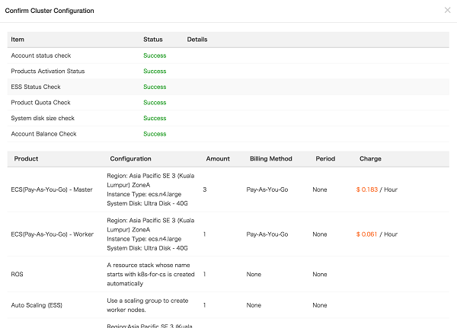Click the ESS Status Check item
Viewport: 457px width, 328px height.
35,87
